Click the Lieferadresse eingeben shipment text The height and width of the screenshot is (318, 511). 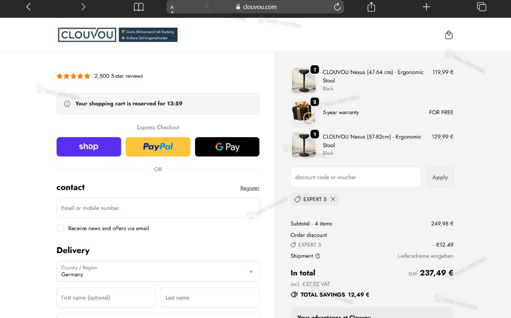(x=425, y=256)
